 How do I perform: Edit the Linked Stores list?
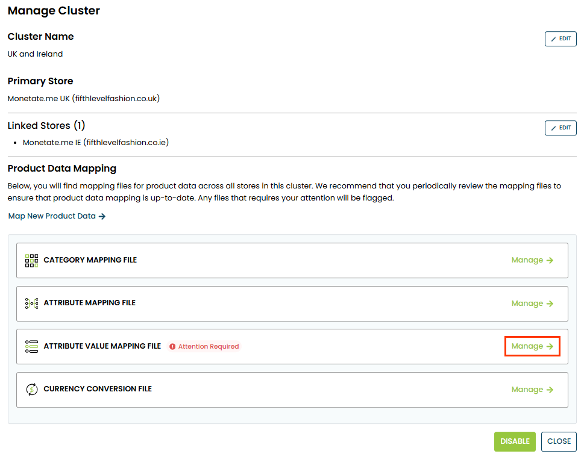560,128
